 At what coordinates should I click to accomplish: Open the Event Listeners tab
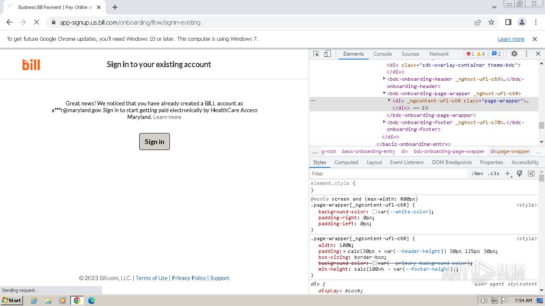[407, 162]
